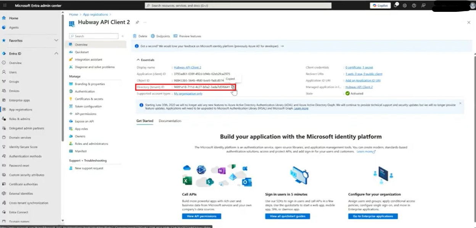
Task: Click the help question mark icon
Action: (x=414, y=6)
